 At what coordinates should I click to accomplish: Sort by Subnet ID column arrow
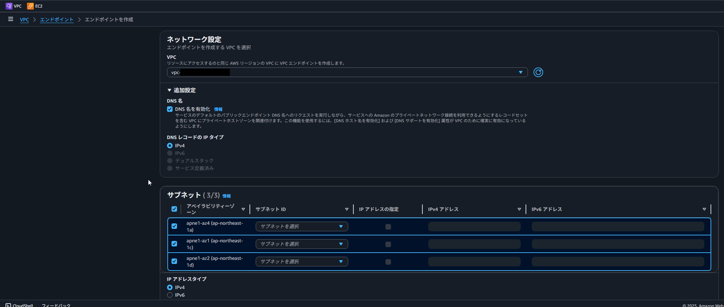coord(347,209)
